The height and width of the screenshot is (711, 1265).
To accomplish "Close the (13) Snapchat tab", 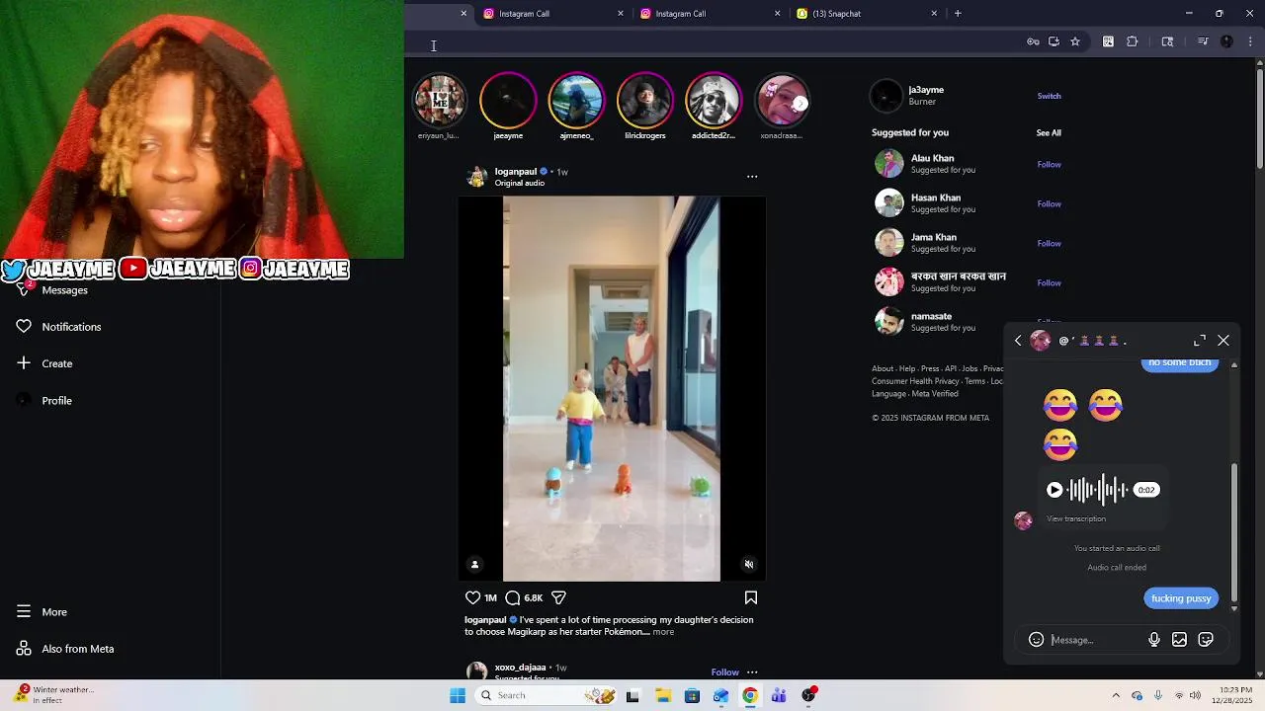I will pos(934,14).
